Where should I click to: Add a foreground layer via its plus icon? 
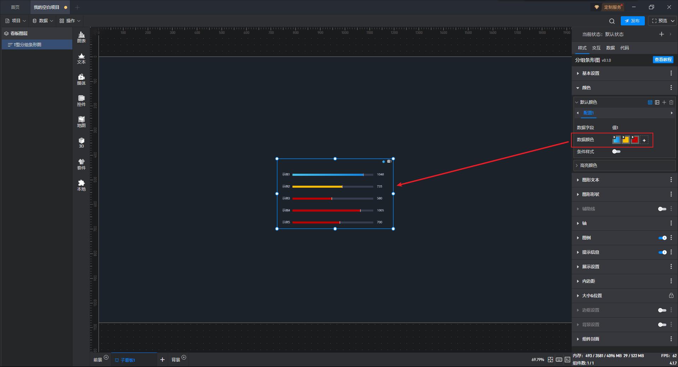click(106, 357)
